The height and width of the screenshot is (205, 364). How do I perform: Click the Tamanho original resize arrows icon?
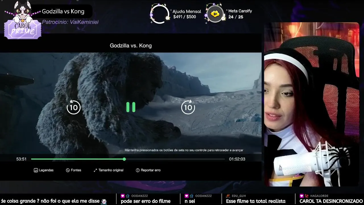tap(95, 170)
